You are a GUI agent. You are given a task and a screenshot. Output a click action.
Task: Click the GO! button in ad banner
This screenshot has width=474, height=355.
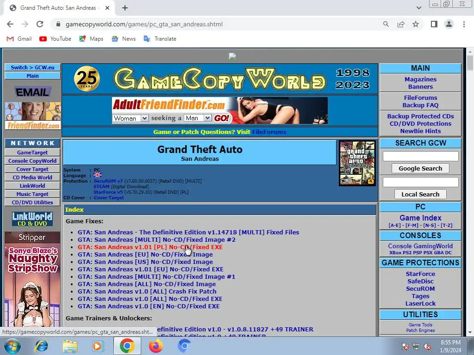click(222, 118)
